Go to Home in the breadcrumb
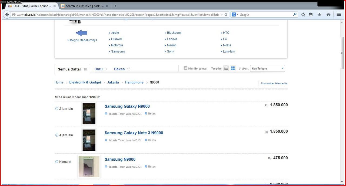This screenshot has height=186, width=346. tap(59, 82)
